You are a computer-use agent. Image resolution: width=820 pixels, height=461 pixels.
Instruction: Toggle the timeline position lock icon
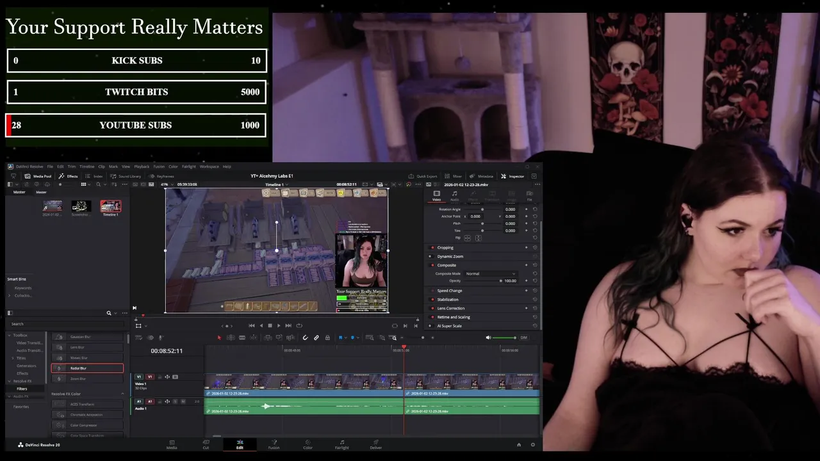(x=327, y=337)
